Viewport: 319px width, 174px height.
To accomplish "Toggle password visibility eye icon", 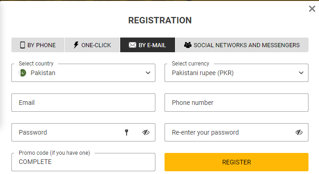I will click(x=146, y=132).
